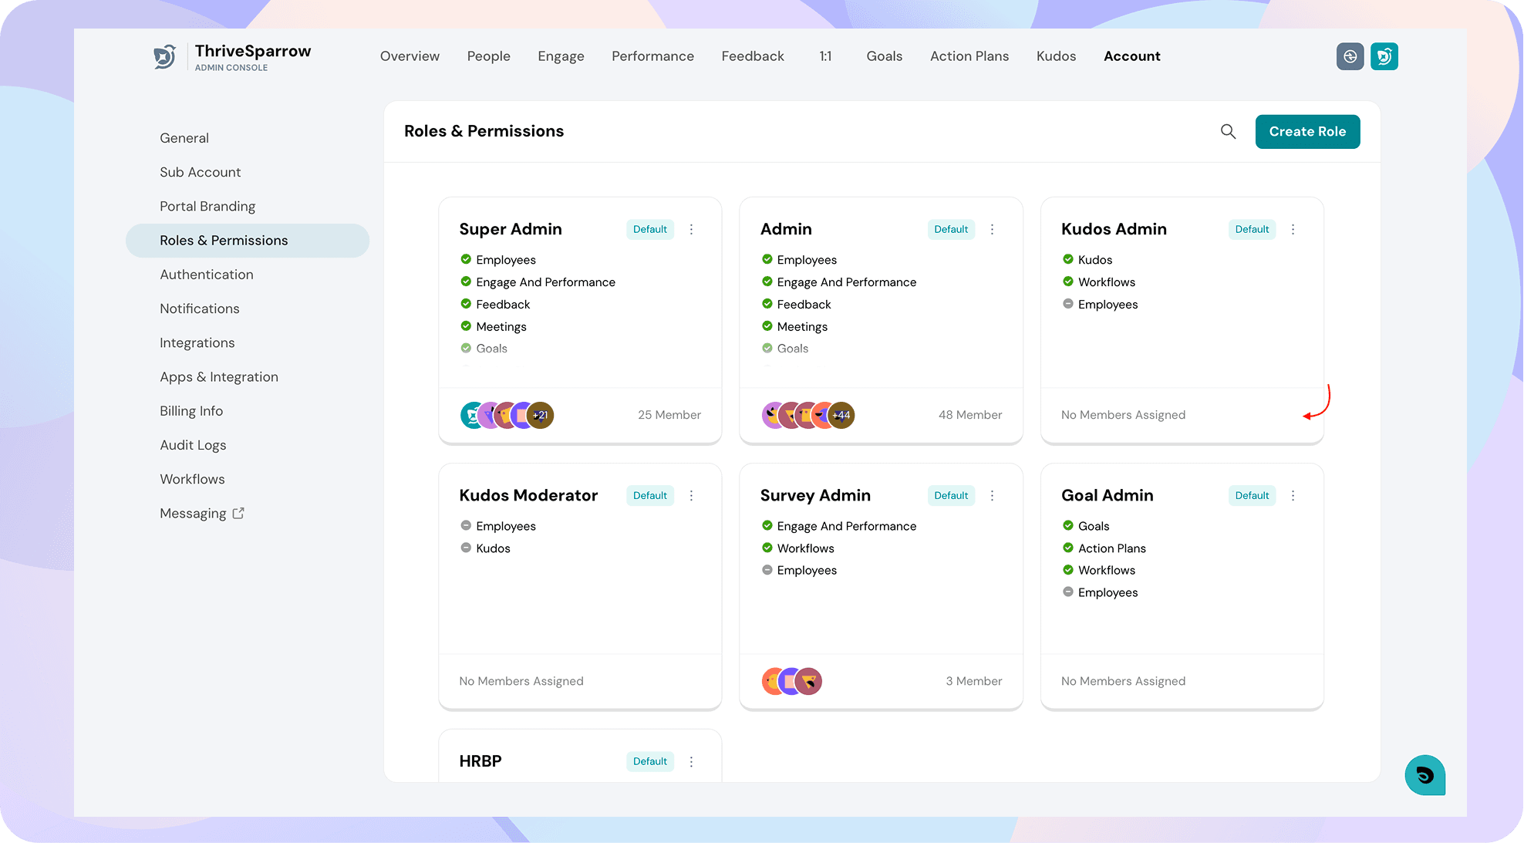Go to the Goals tab

coord(884,56)
